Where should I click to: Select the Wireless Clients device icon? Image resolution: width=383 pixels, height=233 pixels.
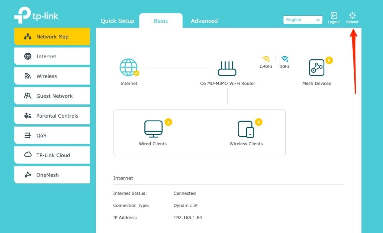(x=246, y=129)
